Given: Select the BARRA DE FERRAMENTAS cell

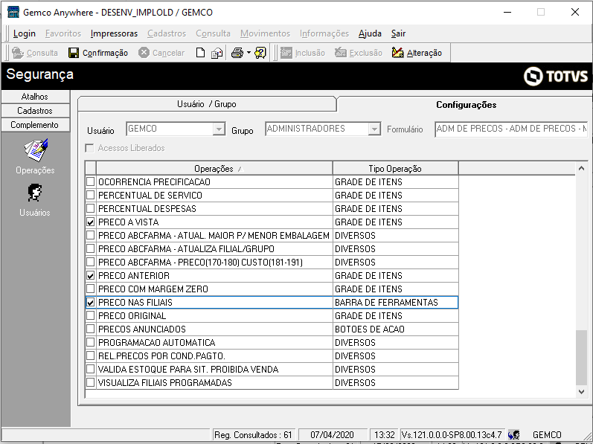Looking at the screenshot, I should click(395, 302).
